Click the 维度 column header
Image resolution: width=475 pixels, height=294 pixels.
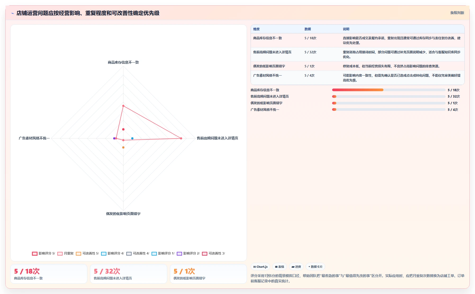click(x=256, y=29)
